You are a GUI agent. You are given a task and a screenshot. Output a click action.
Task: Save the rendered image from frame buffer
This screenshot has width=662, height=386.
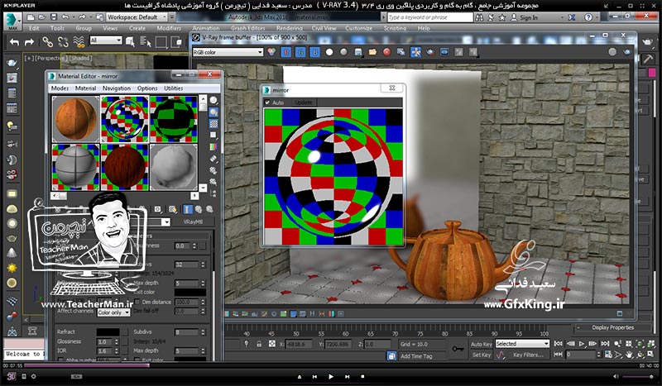[x=358, y=52]
